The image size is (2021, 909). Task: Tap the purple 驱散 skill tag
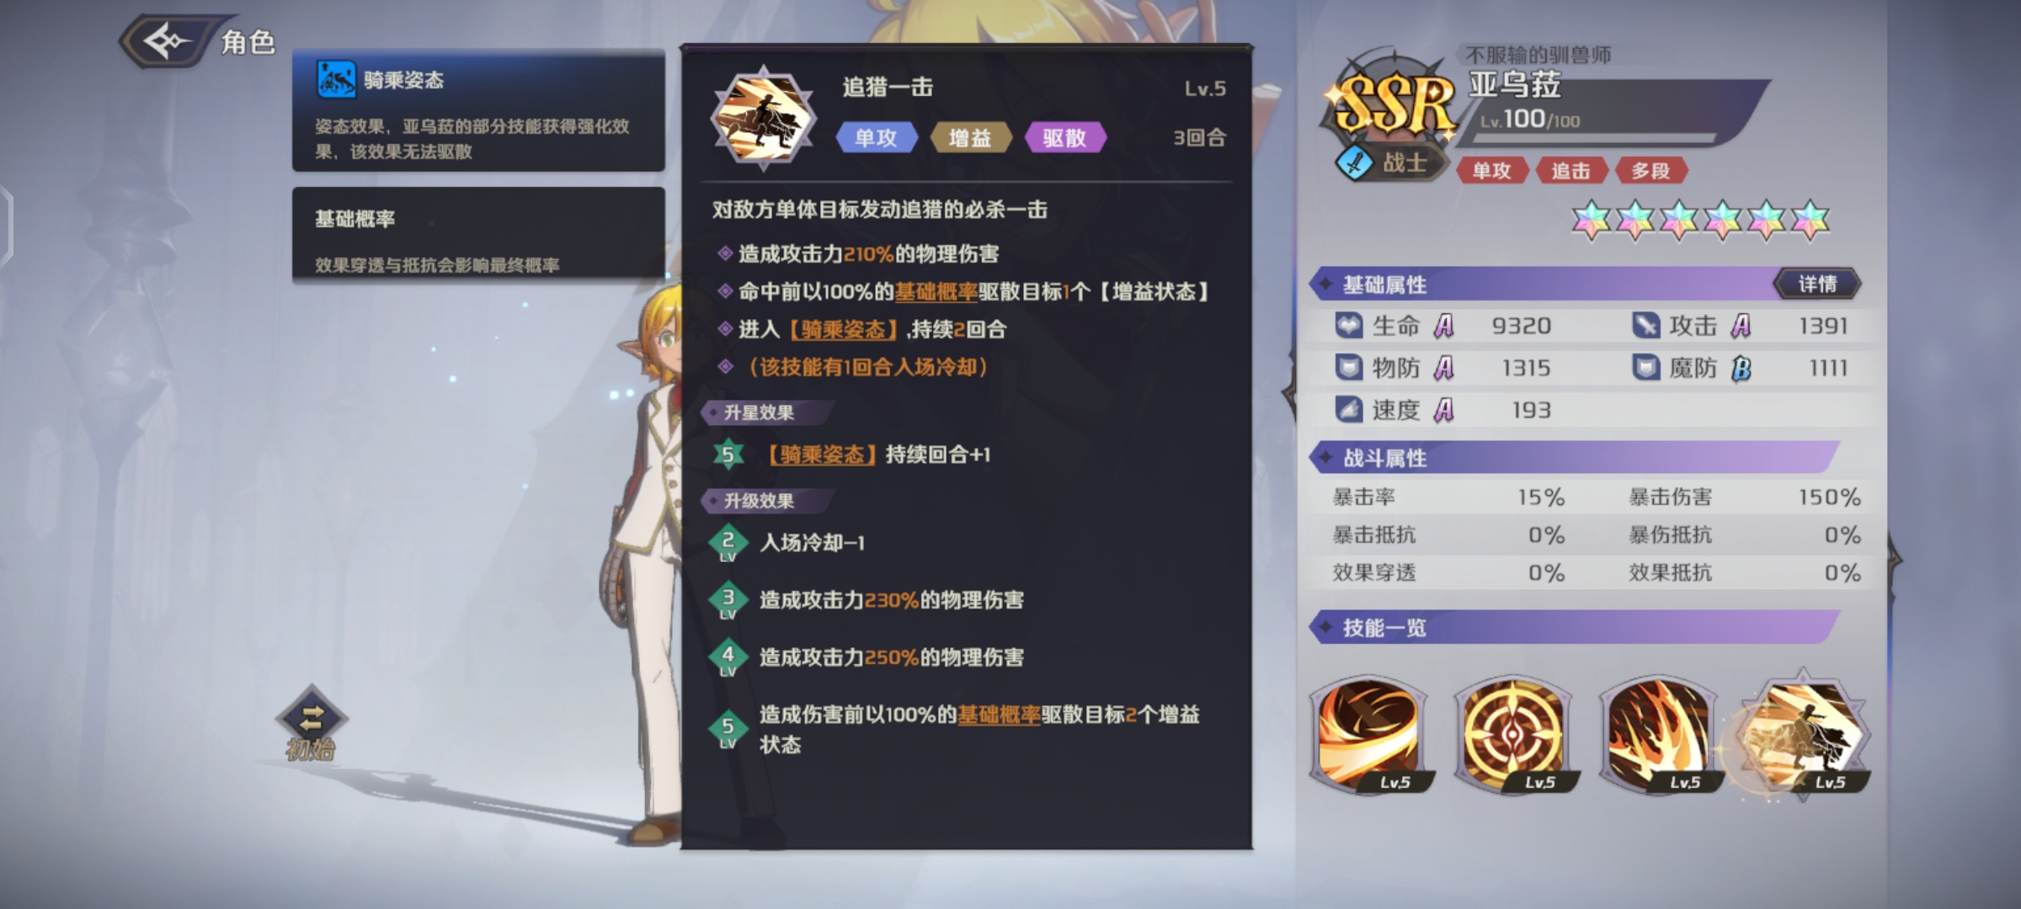pos(1064,138)
